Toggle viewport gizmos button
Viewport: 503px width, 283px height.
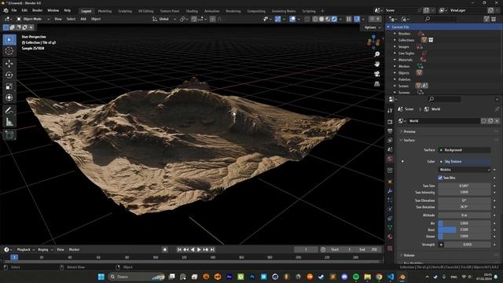[x=277, y=19]
